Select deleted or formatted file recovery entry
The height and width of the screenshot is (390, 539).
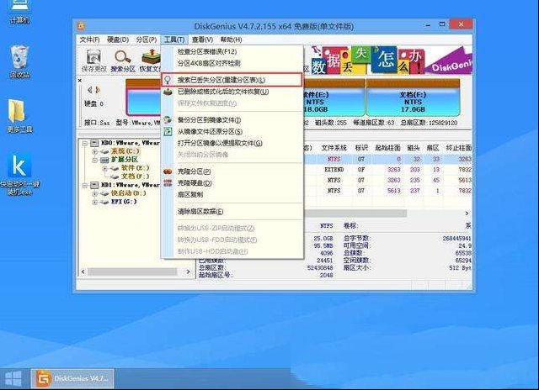[x=232, y=92]
